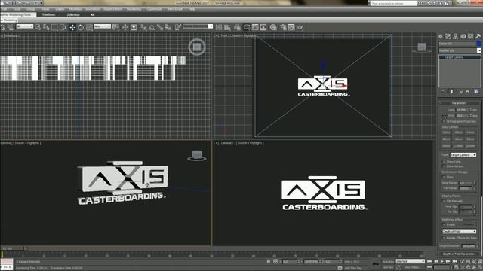This screenshot has width=483, height=271.
Task: Open the camera Type dropdown
Action: [x=463, y=155]
